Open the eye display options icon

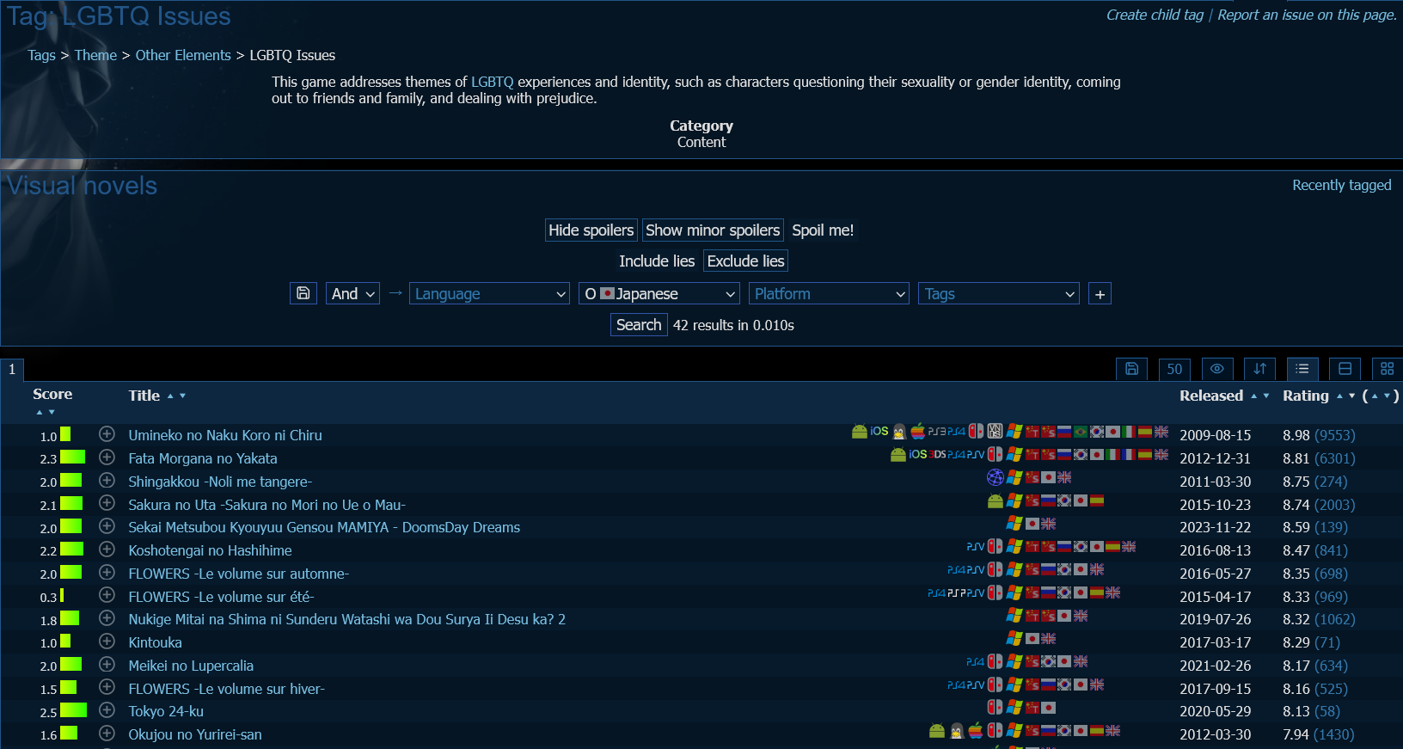click(x=1217, y=369)
